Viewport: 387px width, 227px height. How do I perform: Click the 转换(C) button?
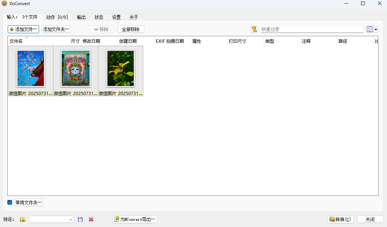[x=340, y=219]
